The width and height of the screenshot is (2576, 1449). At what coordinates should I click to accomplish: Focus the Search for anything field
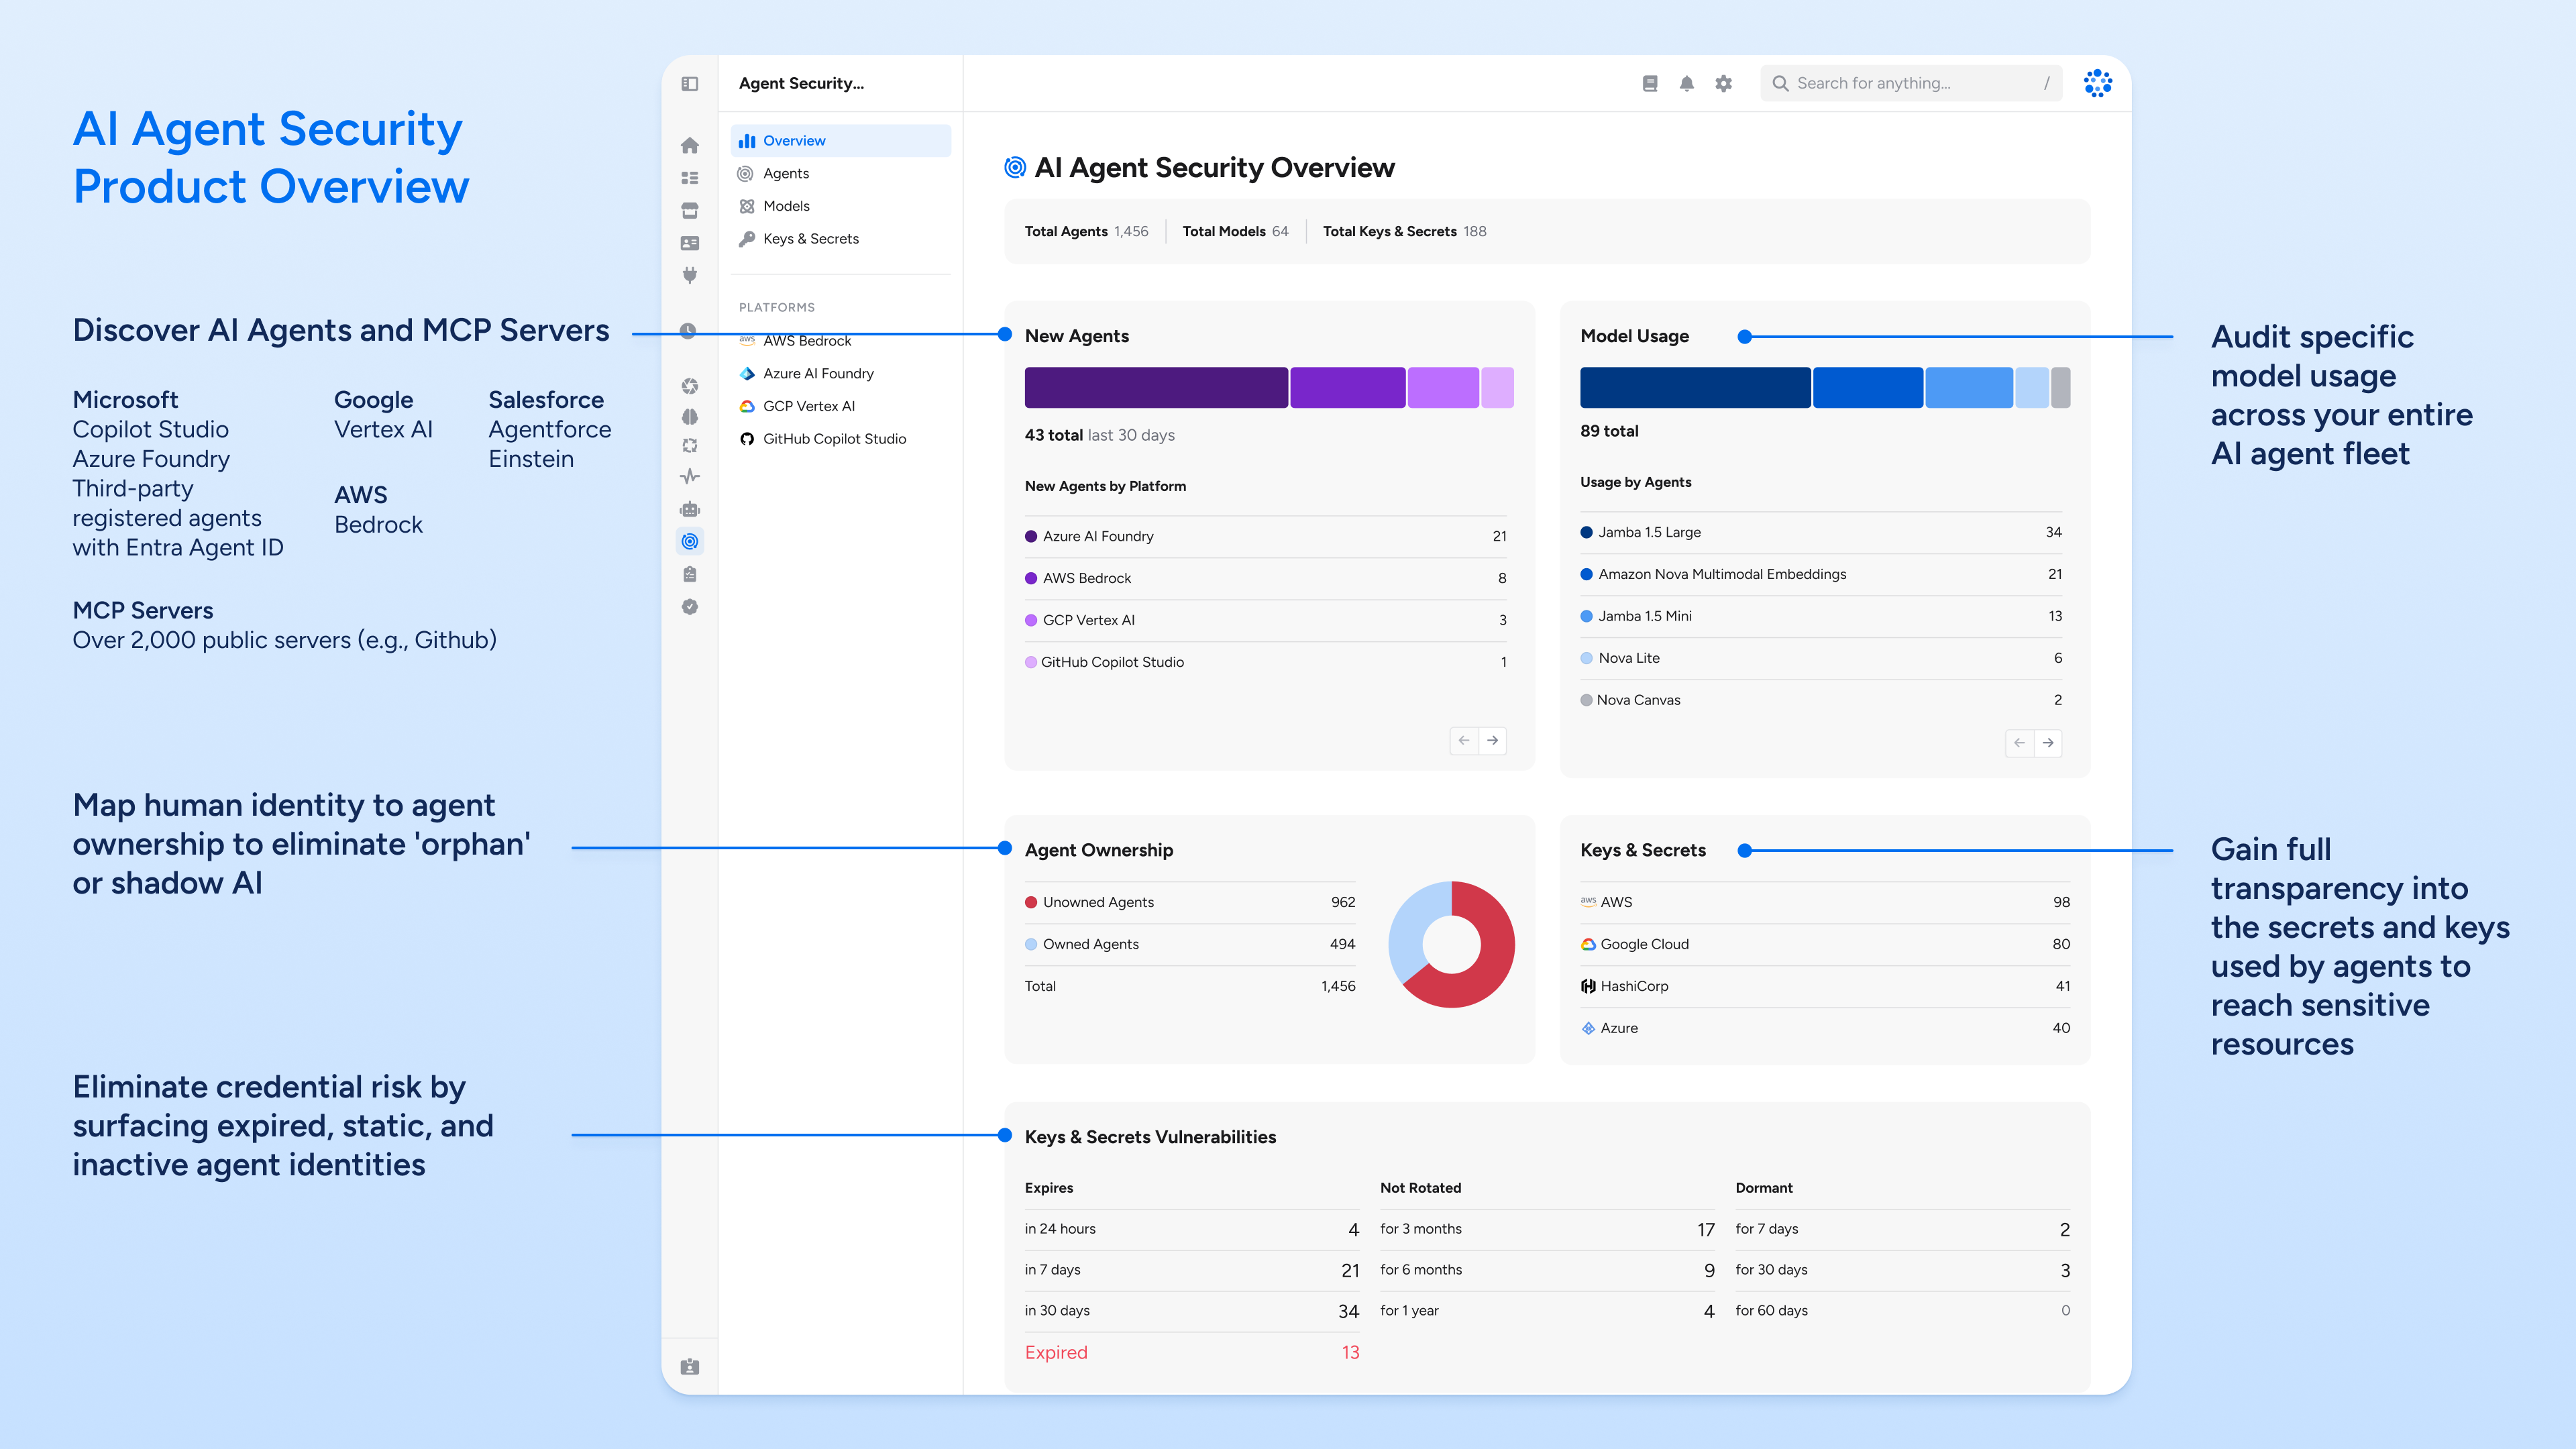1910,84
